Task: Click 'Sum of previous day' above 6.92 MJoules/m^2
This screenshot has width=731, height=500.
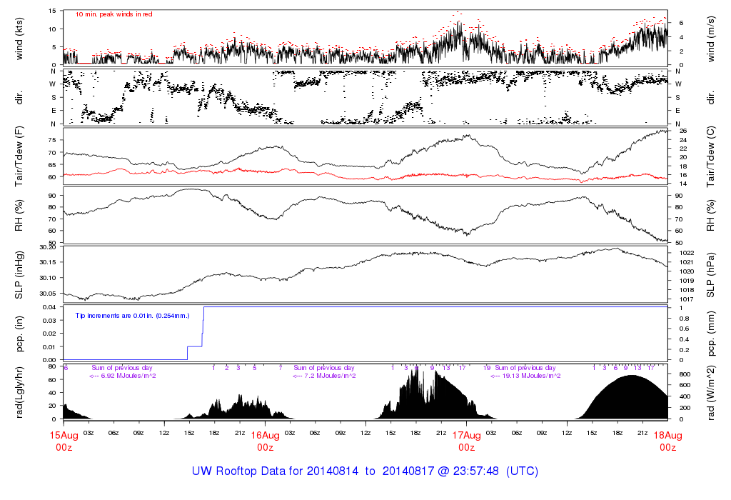Action: tap(122, 368)
